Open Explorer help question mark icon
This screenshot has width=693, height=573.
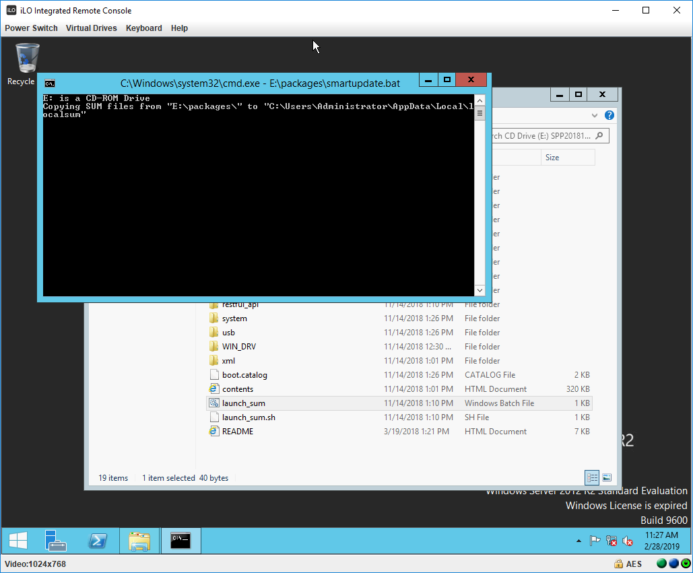[609, 115]
